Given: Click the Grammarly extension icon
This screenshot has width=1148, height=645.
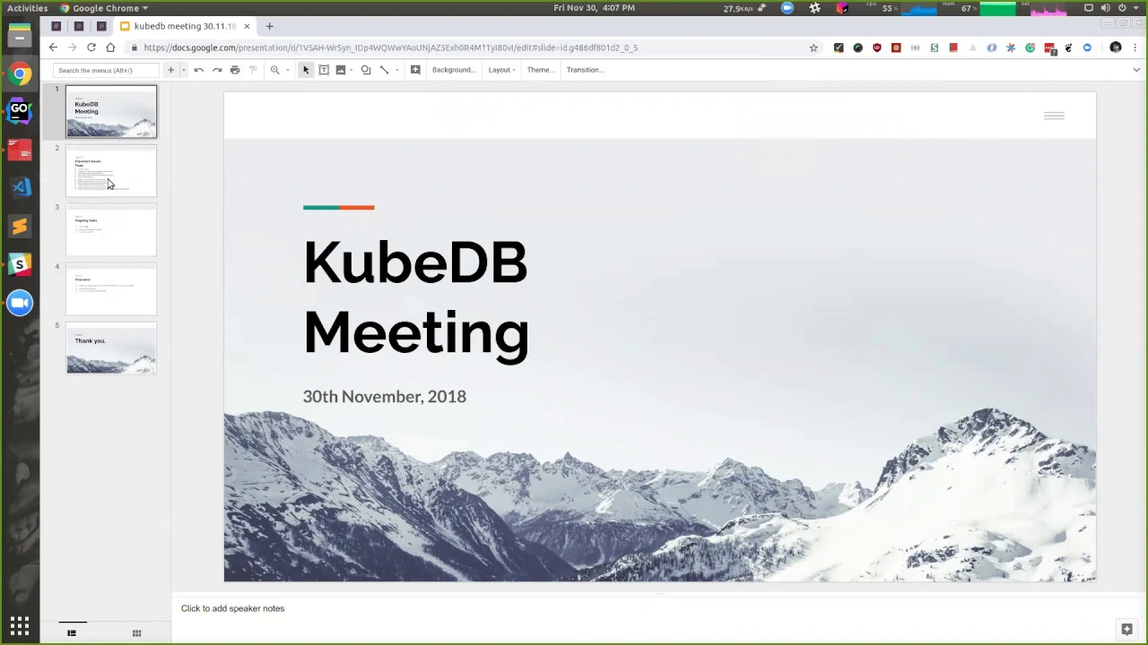Looking at the screenshot, I should [1030, 47].
